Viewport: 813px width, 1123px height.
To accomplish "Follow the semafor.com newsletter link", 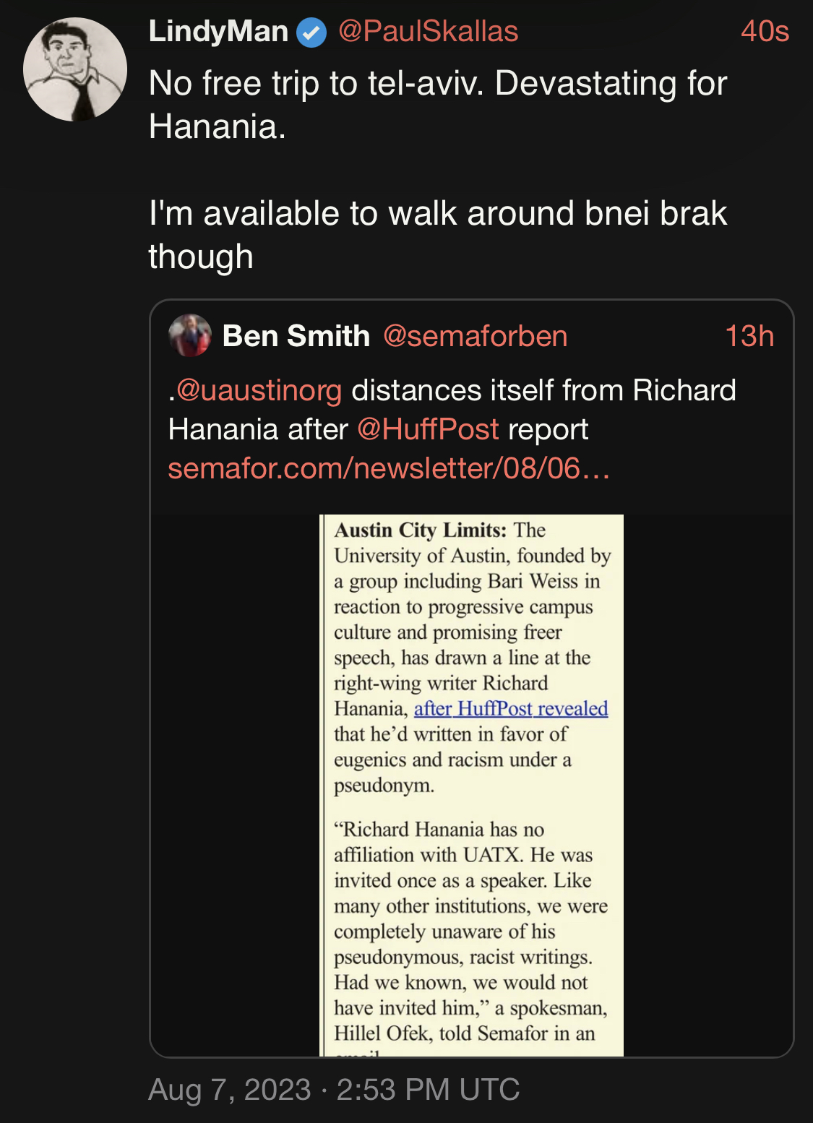I will [389, 468].
